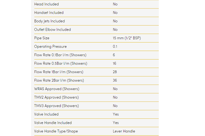The width and height of the screenshot is (205, 136).
Task: Click the "Valve Handle Type/Shape" label
Action: point(56,131)
